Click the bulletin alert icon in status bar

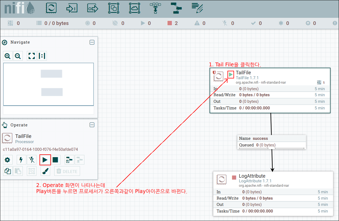click(335, 23)
